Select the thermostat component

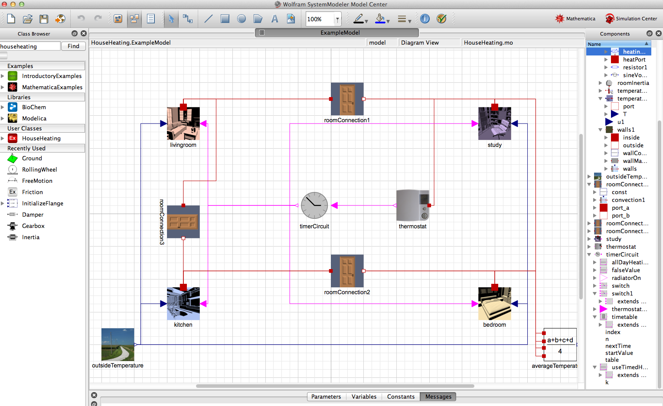[x=413, y=205]
